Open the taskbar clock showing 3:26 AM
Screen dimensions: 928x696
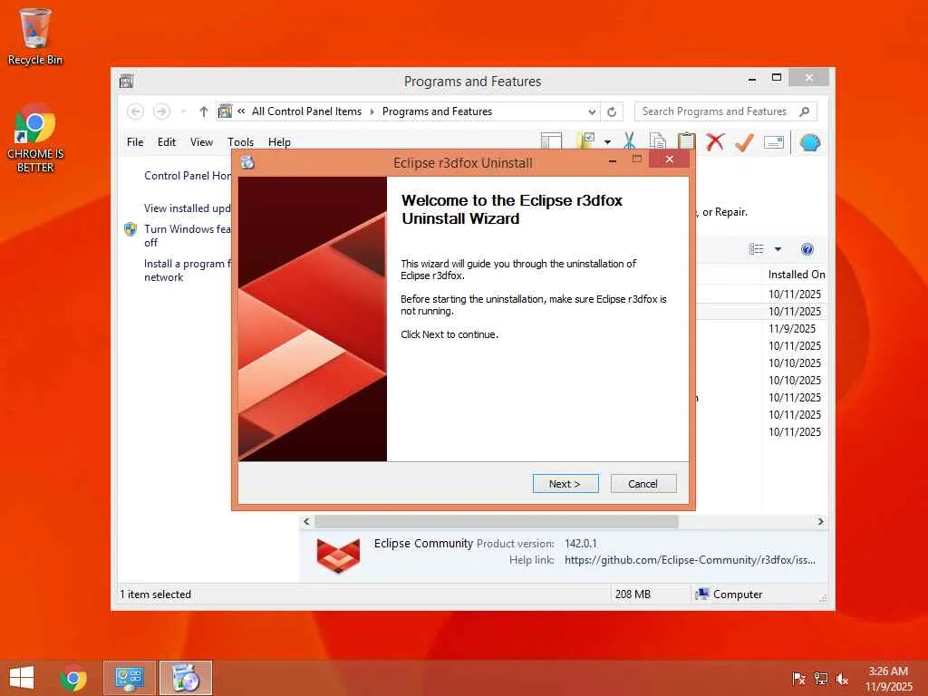pyautogui.click(x=888, y=679)
